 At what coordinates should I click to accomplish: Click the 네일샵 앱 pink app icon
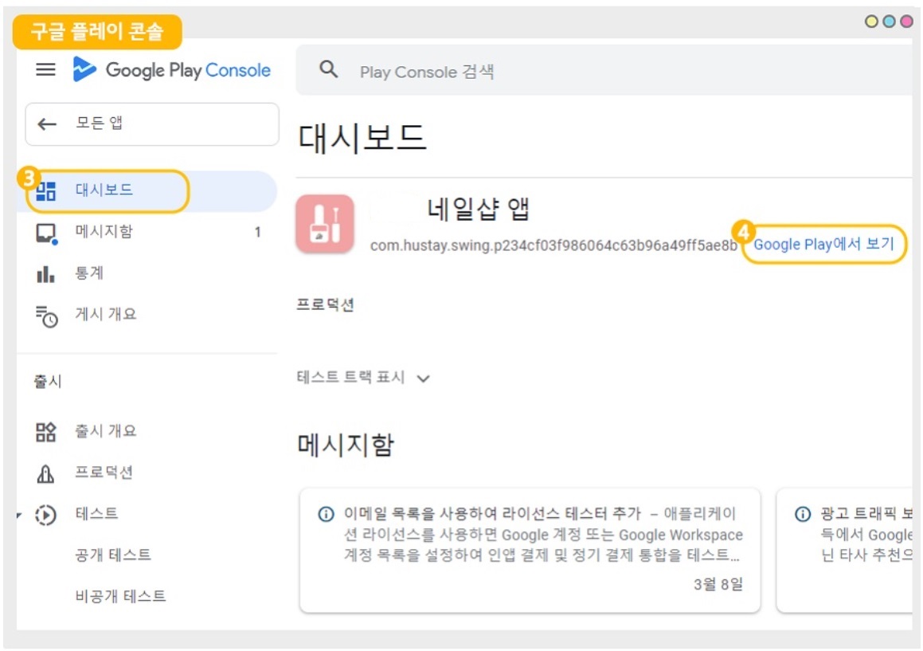tap(325, 224)
